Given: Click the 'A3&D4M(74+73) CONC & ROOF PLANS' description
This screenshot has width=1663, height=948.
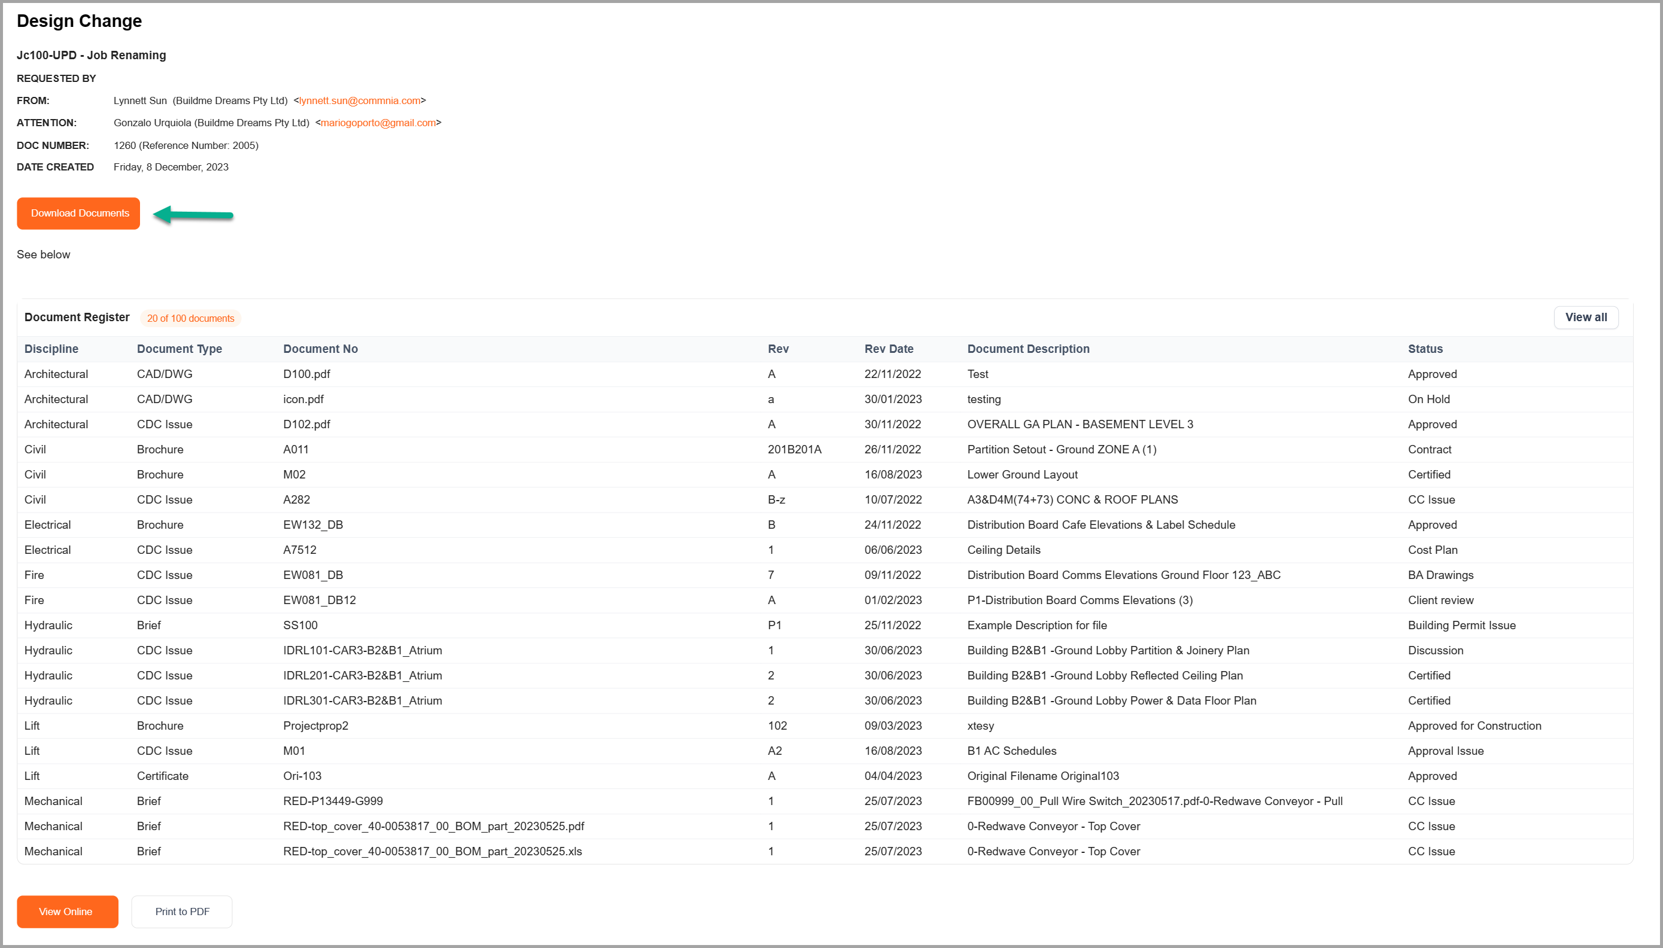Looking at the screenshot, I should (1072, 500).
